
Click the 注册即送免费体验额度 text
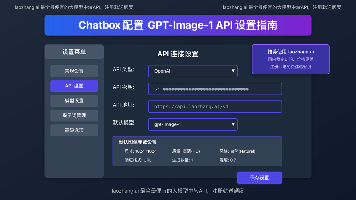click(291, 67)
